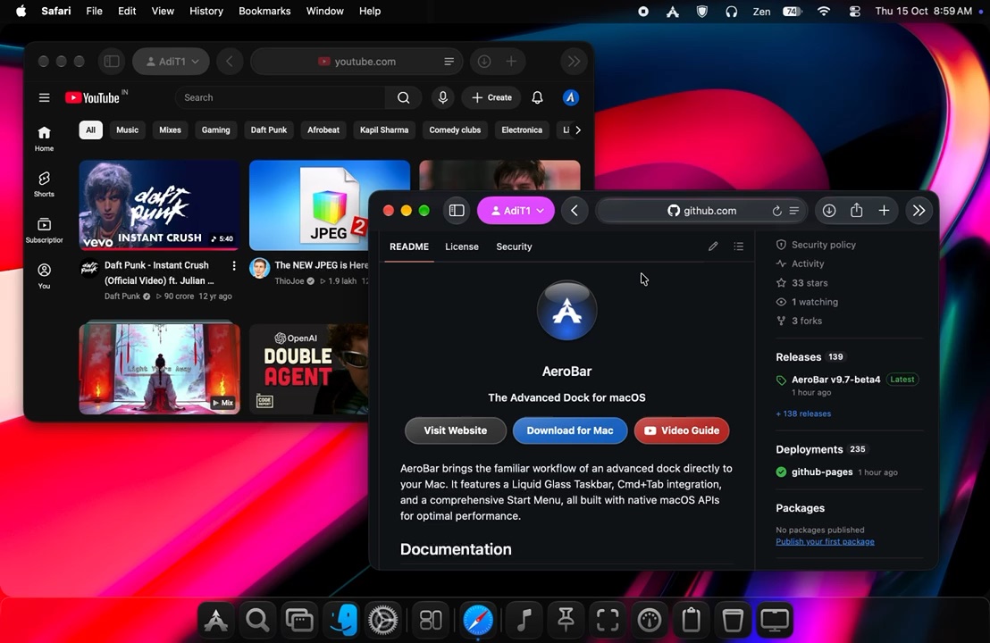The image size is (990, 643).
Task: Open the OpenAI Double Agent video thumbnail
Action: 309,369
